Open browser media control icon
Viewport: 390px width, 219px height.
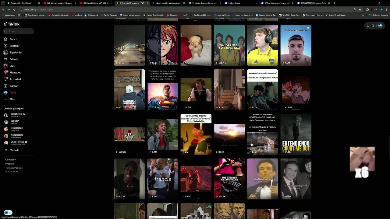(375, 9)
